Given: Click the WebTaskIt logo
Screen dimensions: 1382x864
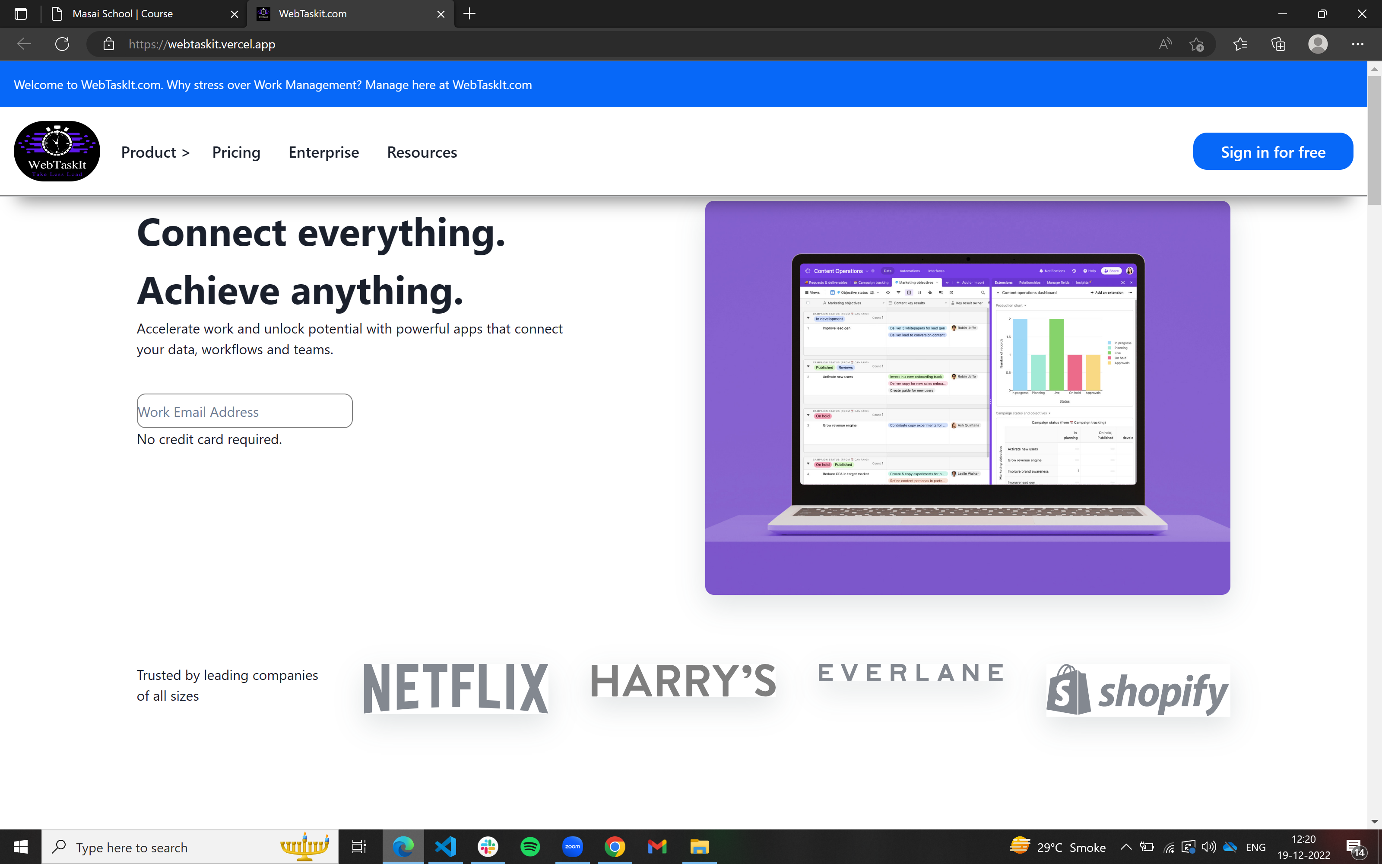Looking at the screenshot, I should (57, 152).
